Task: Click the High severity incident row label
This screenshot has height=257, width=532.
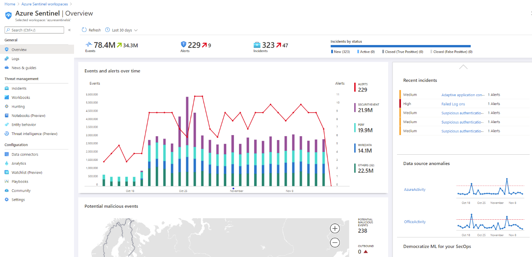Action: 407,104
